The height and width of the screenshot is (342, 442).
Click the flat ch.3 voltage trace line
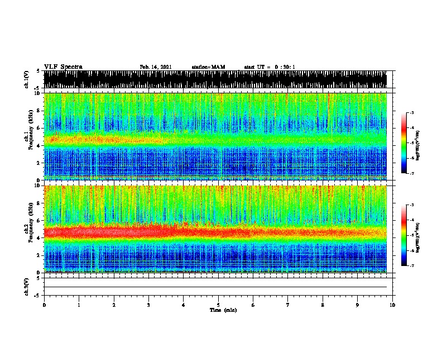(215, 287)
